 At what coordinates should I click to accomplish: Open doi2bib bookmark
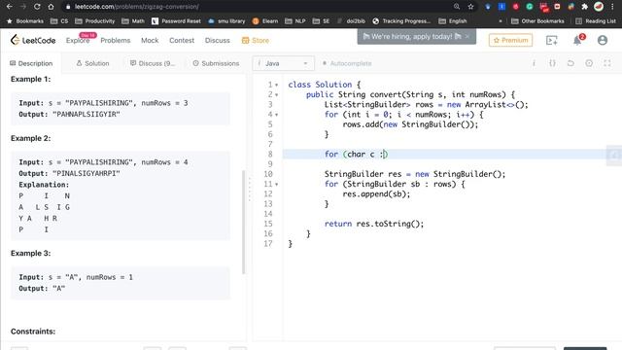[x=351, y=21]
